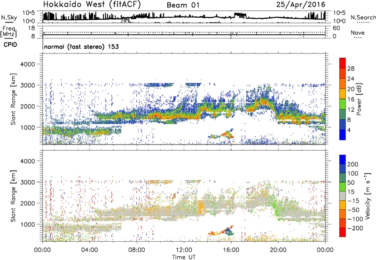
Task: Click the "12" label on power colorbar
Action: click(351, 110)
